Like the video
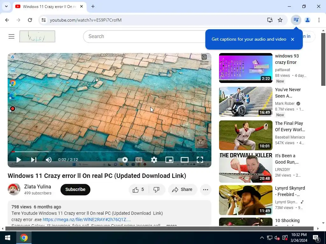The height and width of the screenshot is (244, 326). [139, 189]
